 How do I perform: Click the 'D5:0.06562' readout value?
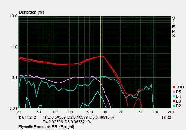pyautogui.click(x=75, y=122)
